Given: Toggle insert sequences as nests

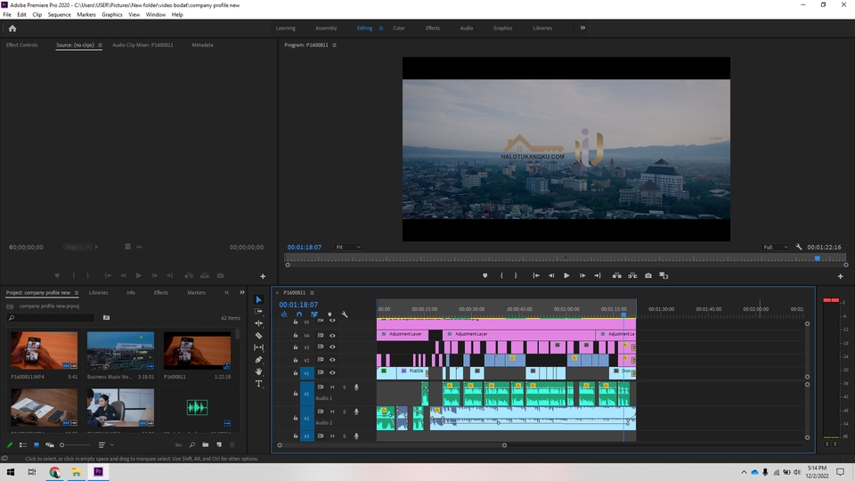Looking at the screenshot, I should [283, 314].
